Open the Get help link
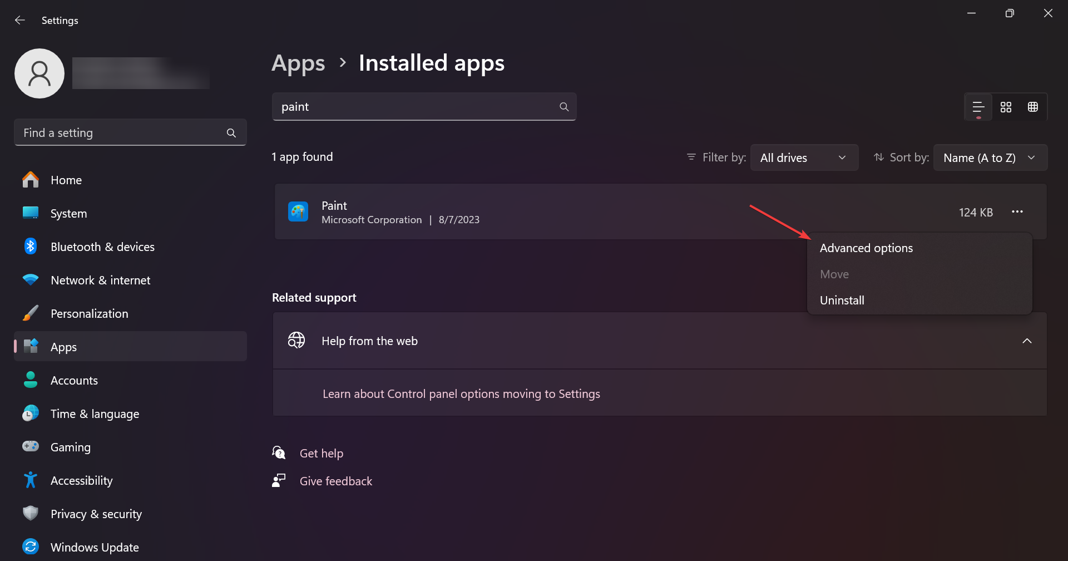This screenshot has height=561, width=1068. (322, 454)
